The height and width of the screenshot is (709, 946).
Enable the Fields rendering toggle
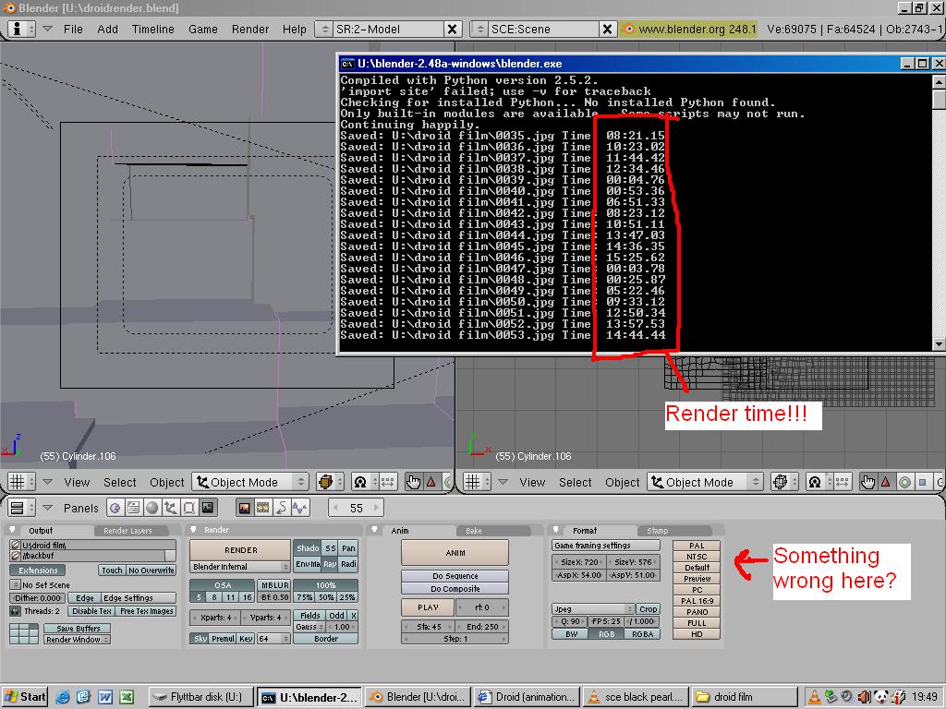coord(310,616)
